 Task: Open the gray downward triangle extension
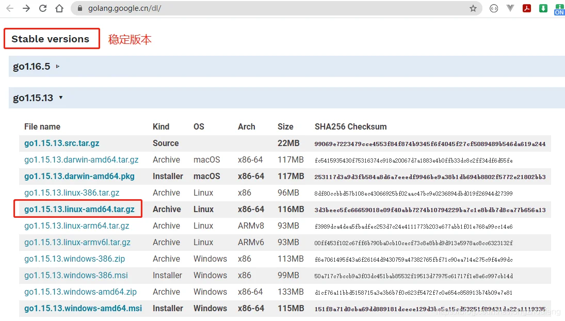click(x=510, y=9)
